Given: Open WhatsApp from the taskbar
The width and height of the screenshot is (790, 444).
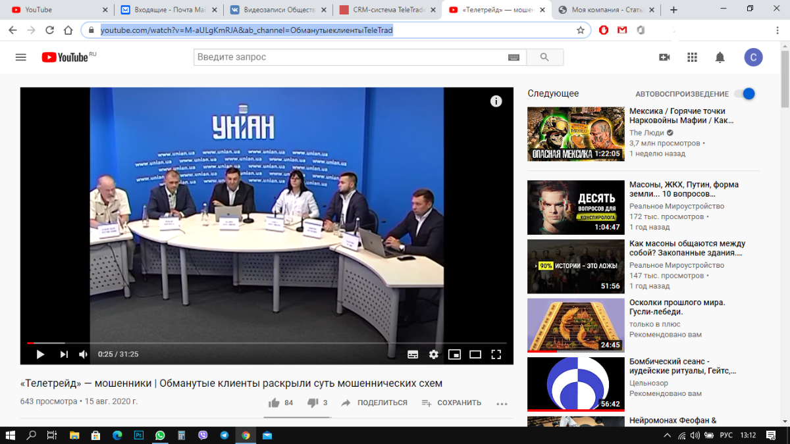Looking at the screenshot, I should pos(160,435).
